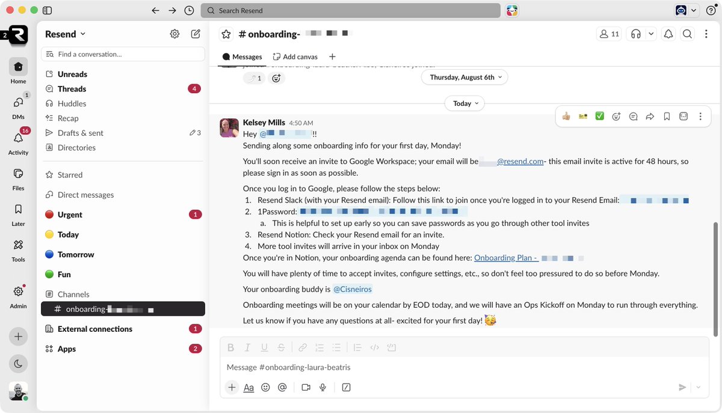Viewport: 722px width, 413px height.
Task: Reply in thread to Kelsey's message
Action: click(x=633, y=117)
